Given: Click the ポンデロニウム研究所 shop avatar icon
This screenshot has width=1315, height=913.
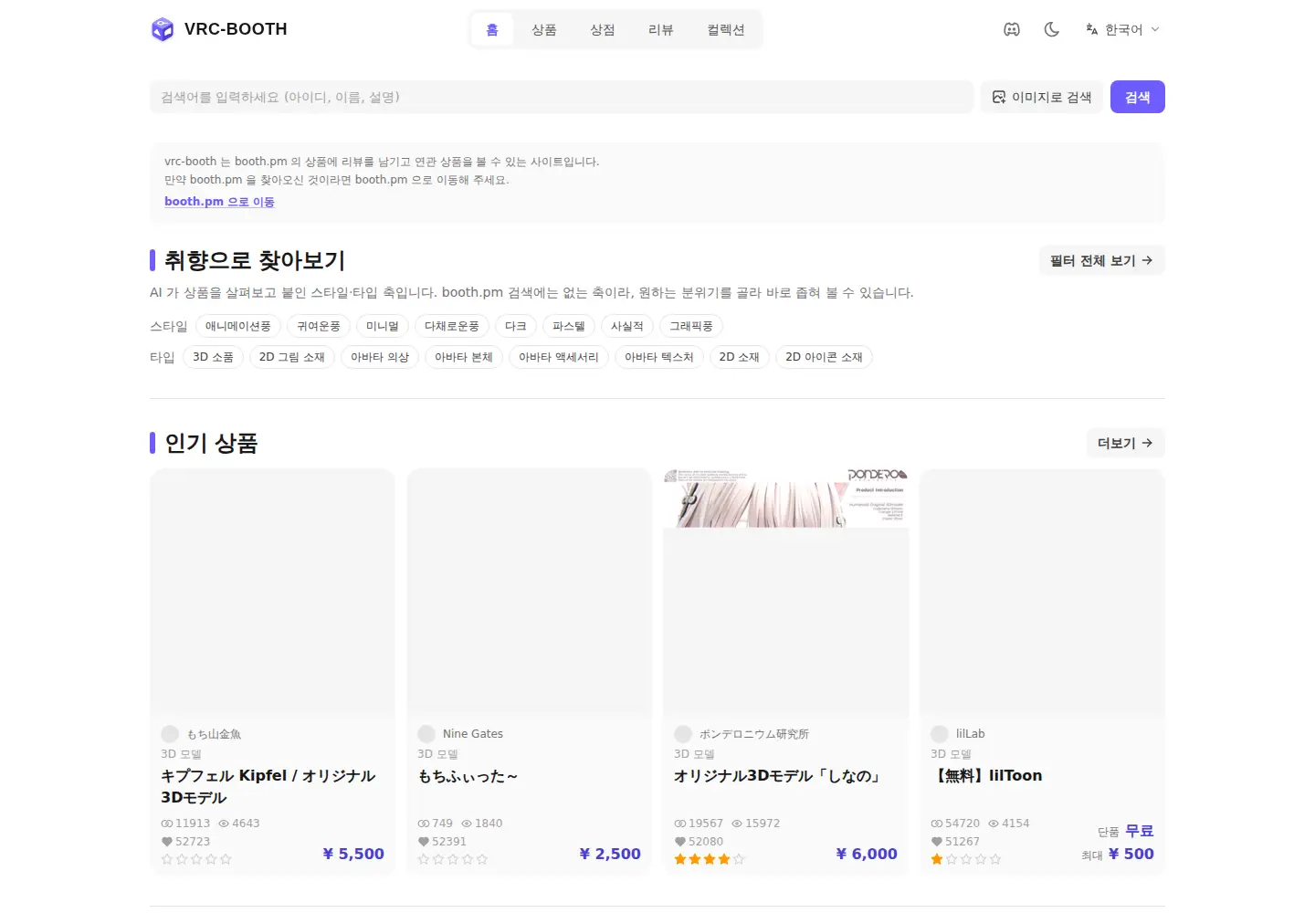Looking at the screenshot, I should [683, 734].
